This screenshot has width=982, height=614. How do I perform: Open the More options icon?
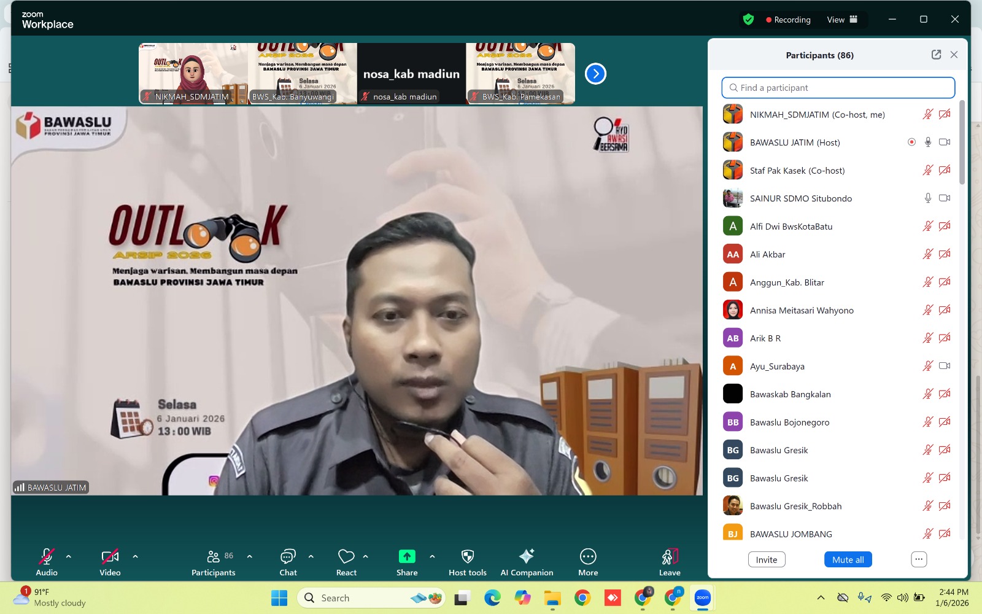(587, 557)
